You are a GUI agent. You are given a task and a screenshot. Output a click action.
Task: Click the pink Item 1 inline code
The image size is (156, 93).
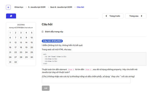click(88, 69)
